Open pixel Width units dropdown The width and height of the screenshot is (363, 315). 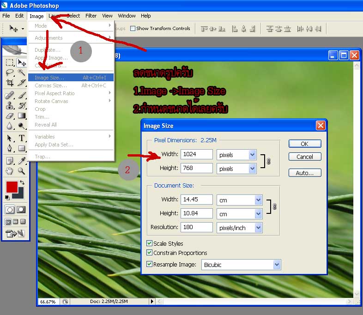coord(252,155)
